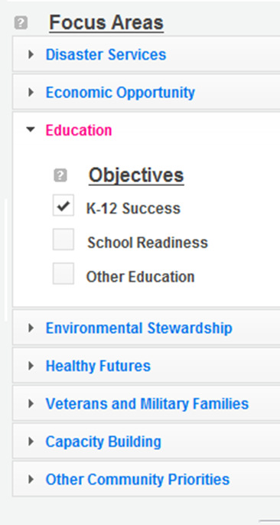This screenshot has height=525, width=280.
Task: Open the Healthy Futures link
Action: click(98, 366)
